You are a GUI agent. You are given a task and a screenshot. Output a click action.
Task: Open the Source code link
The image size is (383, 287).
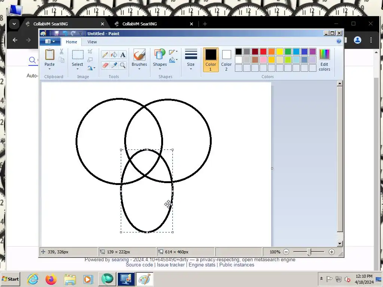tap(139, 265)
